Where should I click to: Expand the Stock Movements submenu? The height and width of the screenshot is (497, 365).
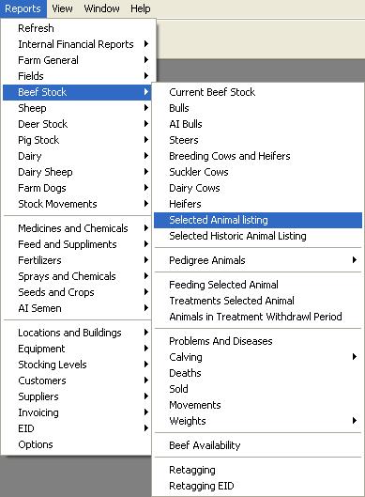(x=77, y=204)
